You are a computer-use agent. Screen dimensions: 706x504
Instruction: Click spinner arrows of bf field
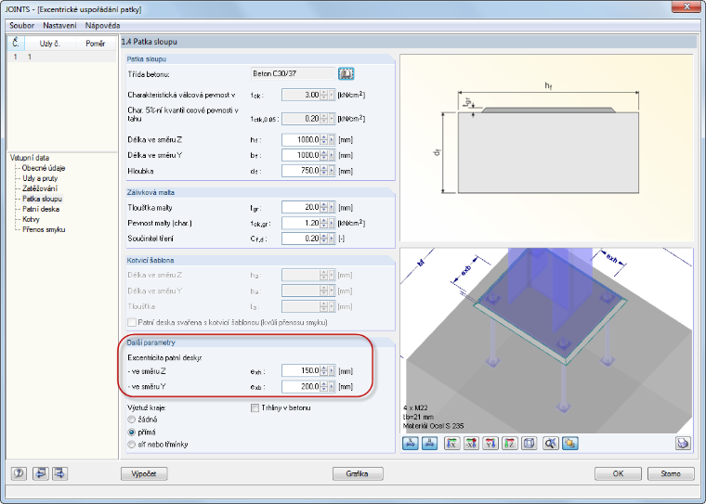pyautogui.click(x=323, y=155)
